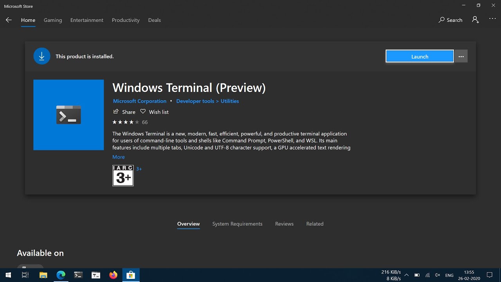501x282 pixels.
Task: Open the Windows Start menu
Action: 8,275
